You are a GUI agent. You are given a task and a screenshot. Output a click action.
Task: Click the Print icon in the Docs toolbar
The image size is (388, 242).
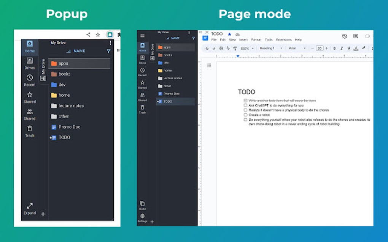tap(221, 48)
